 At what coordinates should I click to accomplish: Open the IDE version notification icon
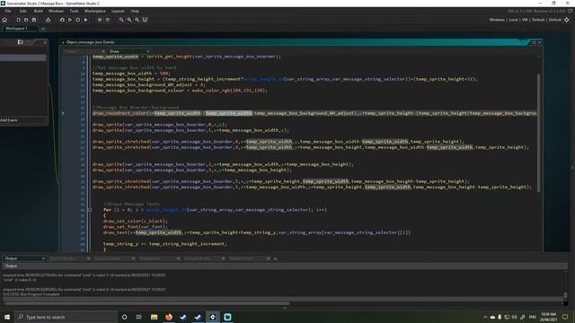[571, 11]
